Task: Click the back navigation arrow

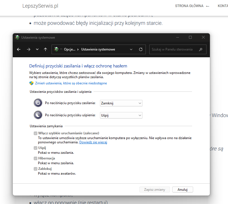Action: tap(18, 49)
